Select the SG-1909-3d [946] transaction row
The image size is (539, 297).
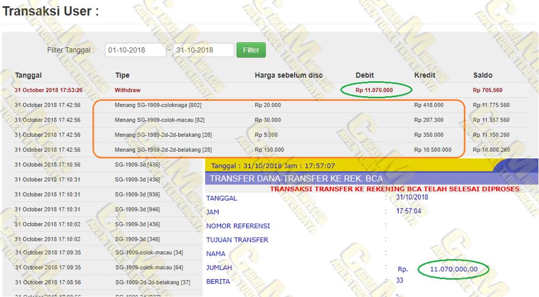click(x=137, y=210)
